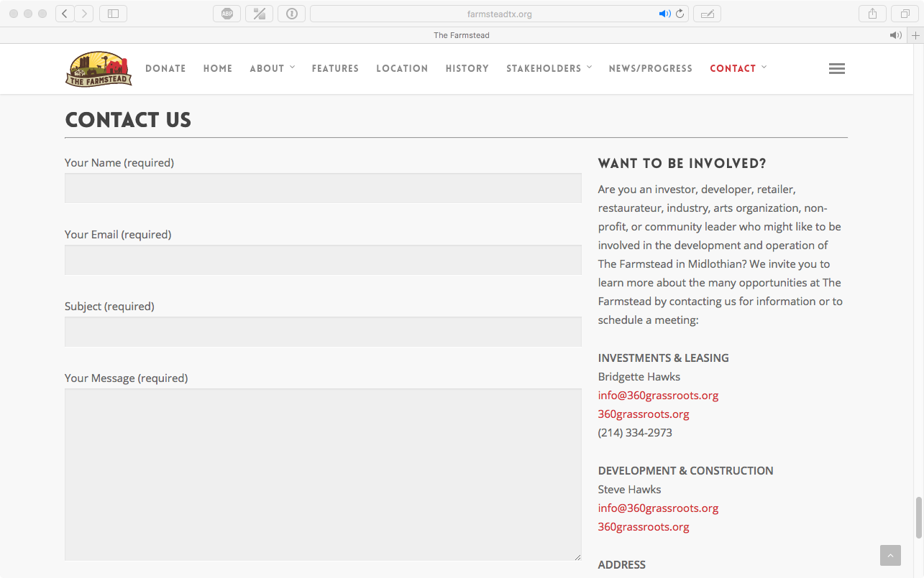Reload the page
This screenshot has width=924, height=578.
click(680, 14)
